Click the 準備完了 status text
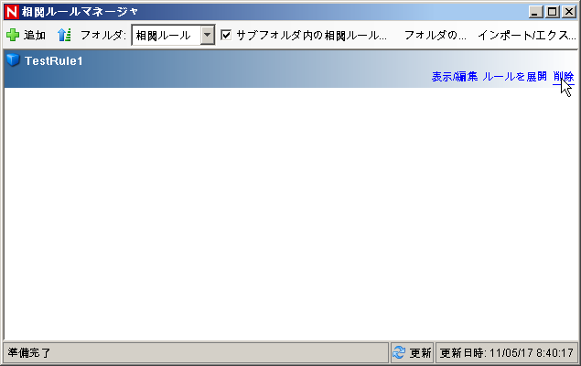 (x=29, y=352)
